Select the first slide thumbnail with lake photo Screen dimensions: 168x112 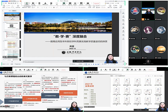[x=12, y=16]
